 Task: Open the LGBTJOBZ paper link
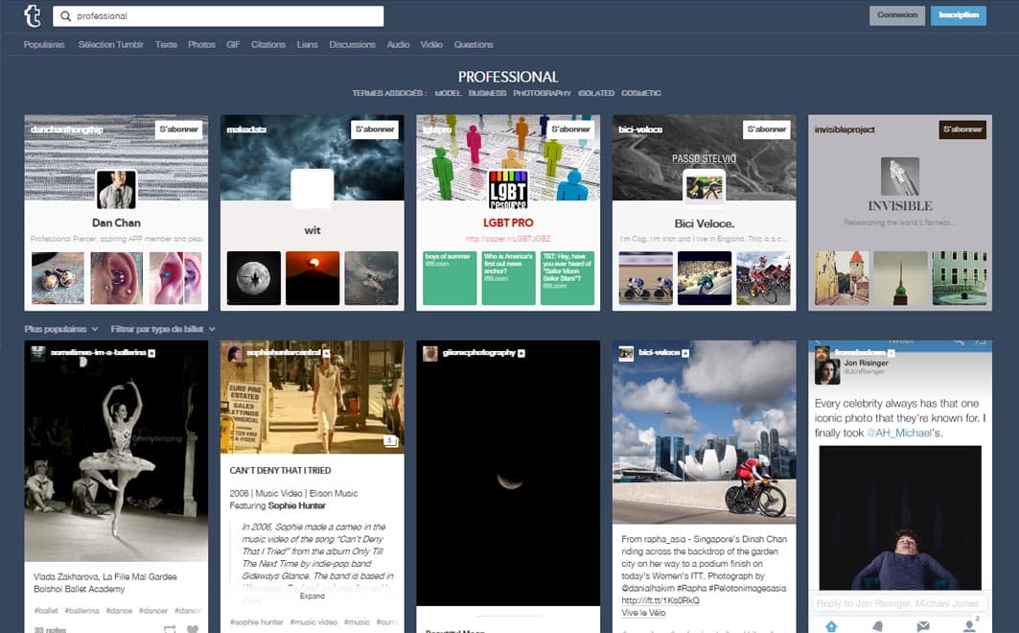click(508, 239)
